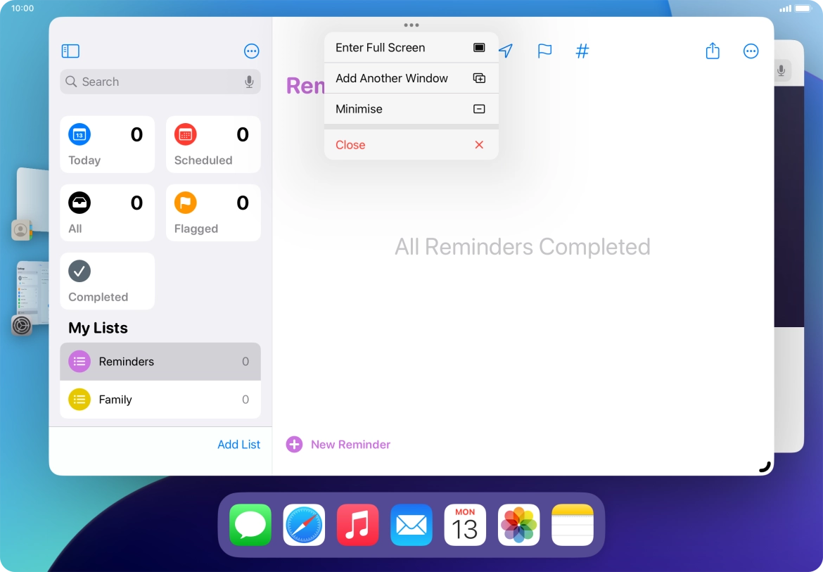The height and width of the screenshot is (572, 823).
Task: Click the hashtag tag icon
Action: point(582,51)
